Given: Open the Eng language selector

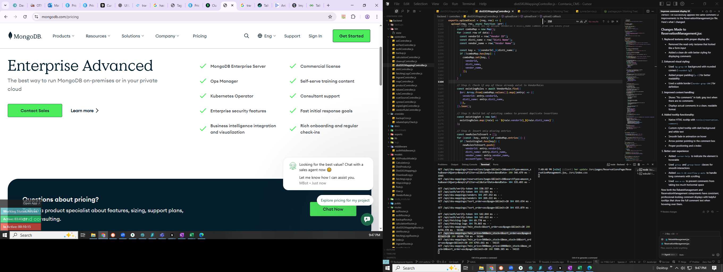Looking at the screenshot, I should point(267,36).
